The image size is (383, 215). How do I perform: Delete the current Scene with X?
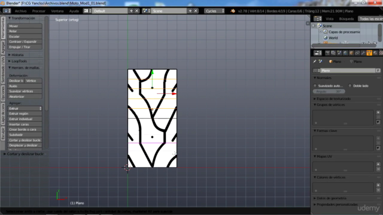point(196,11)
